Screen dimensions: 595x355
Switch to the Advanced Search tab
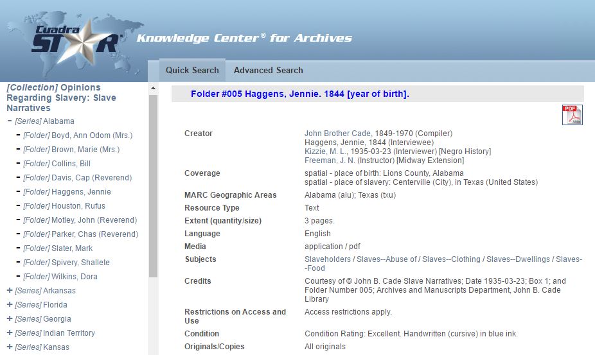point(269,70)
